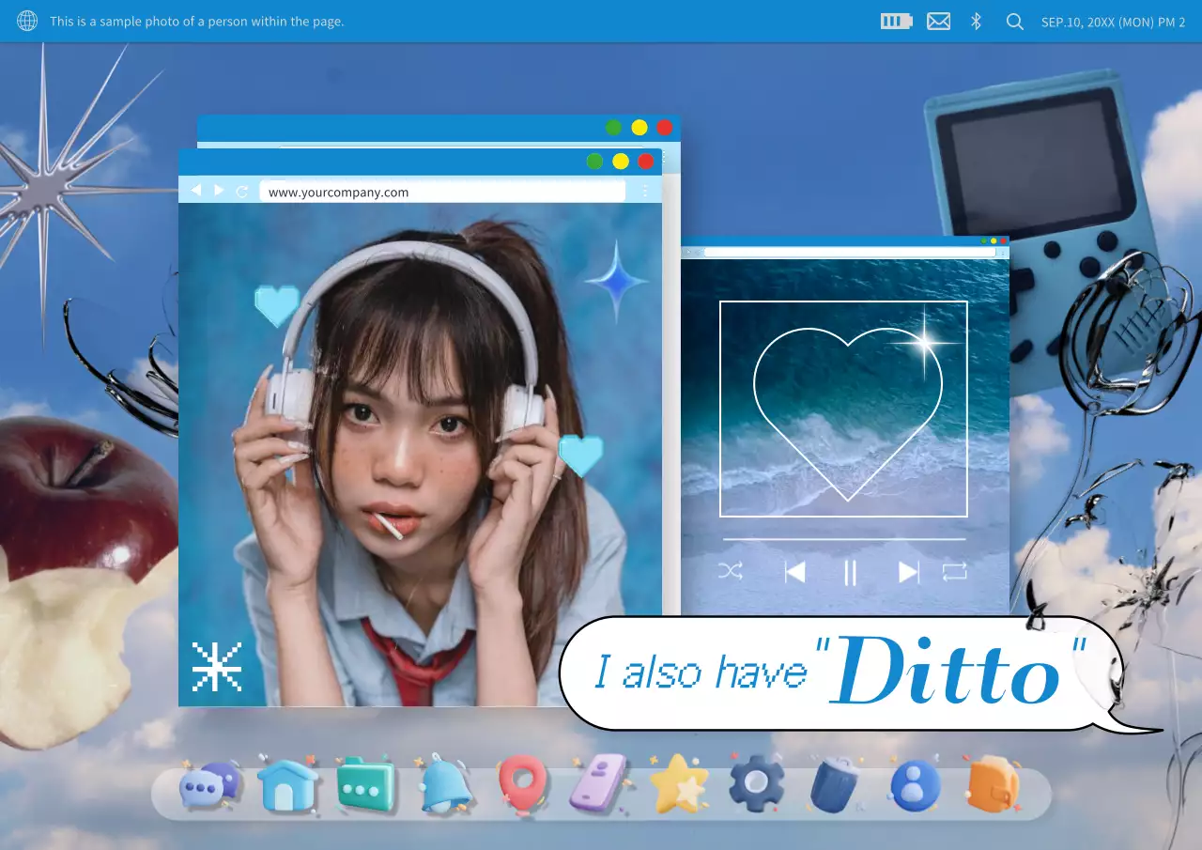Open the orange wallet dock icon
This screenshot has width=1202, height=850.
[992, 784]
